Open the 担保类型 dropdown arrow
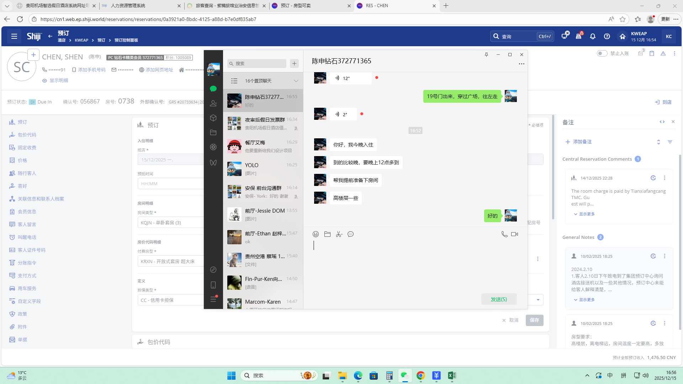This screenshot has height=384, width=683. (x=538, y=300)
